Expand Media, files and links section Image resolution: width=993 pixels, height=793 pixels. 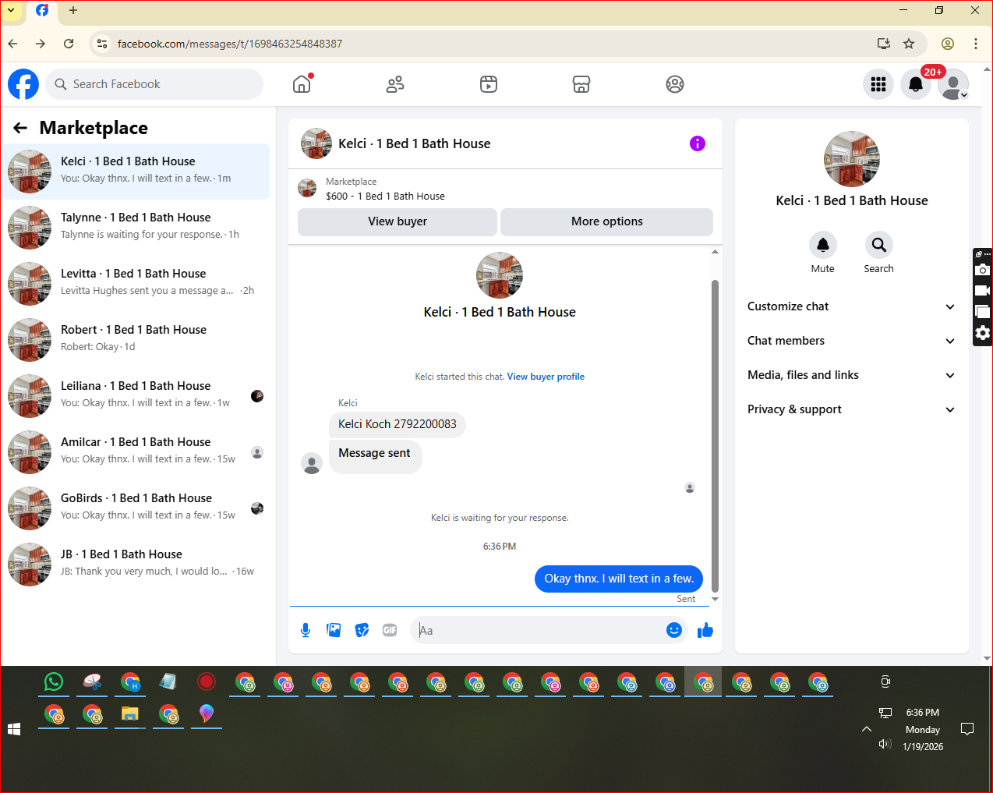(x=851, y=375)
